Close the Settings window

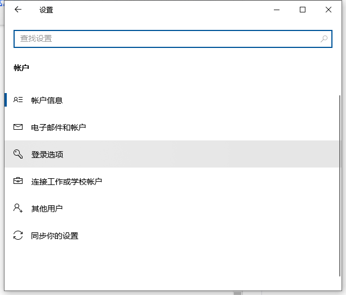coord(329,10)
